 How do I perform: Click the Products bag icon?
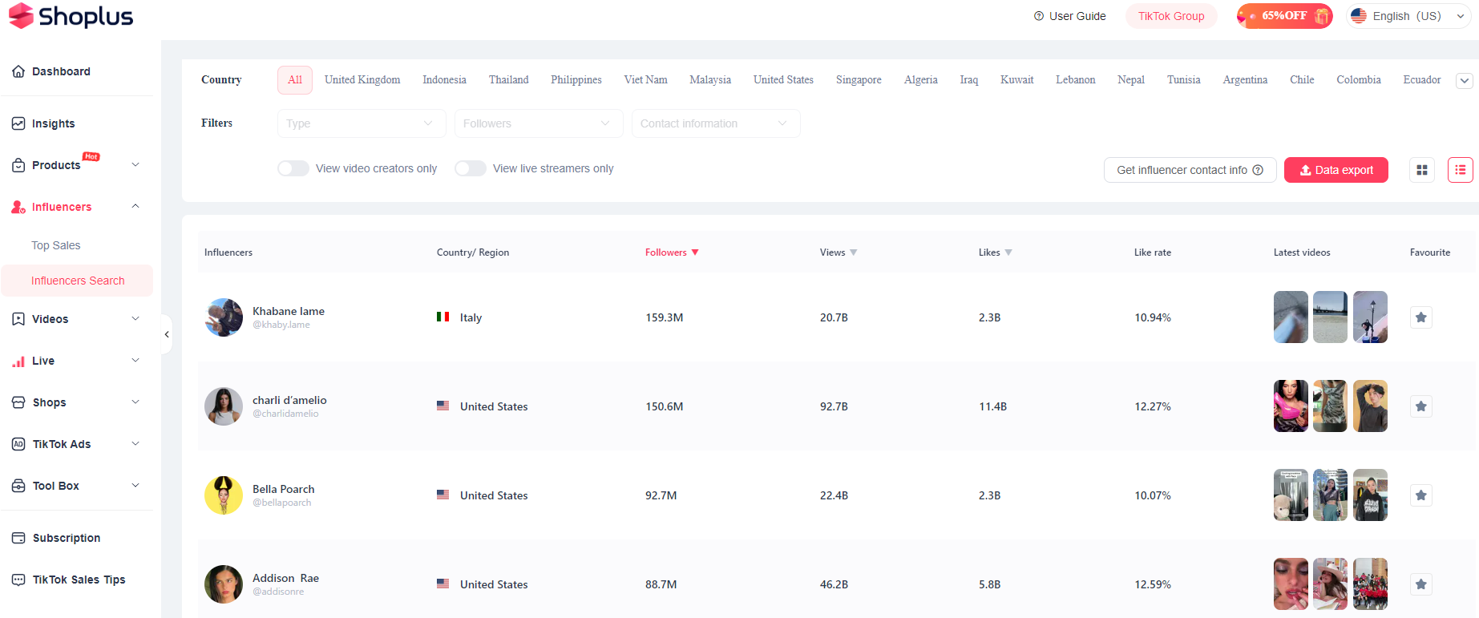(18, 165)
